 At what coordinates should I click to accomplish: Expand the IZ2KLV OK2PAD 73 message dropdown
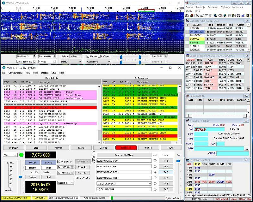tap(150, 183)
